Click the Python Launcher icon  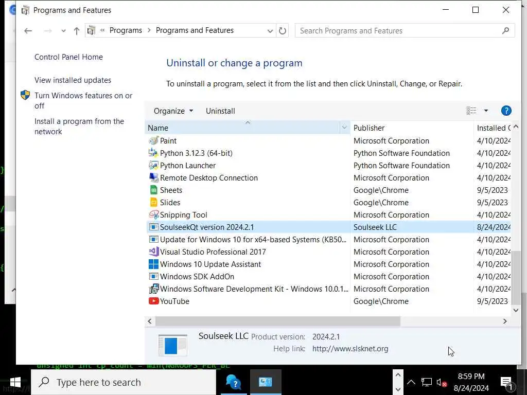[x=153, y=166]
